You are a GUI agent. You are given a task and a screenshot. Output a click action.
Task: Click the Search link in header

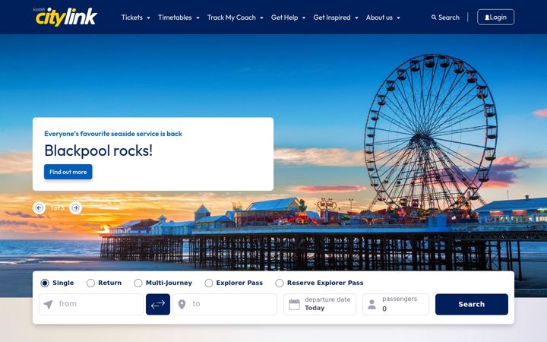coord(445,17)
